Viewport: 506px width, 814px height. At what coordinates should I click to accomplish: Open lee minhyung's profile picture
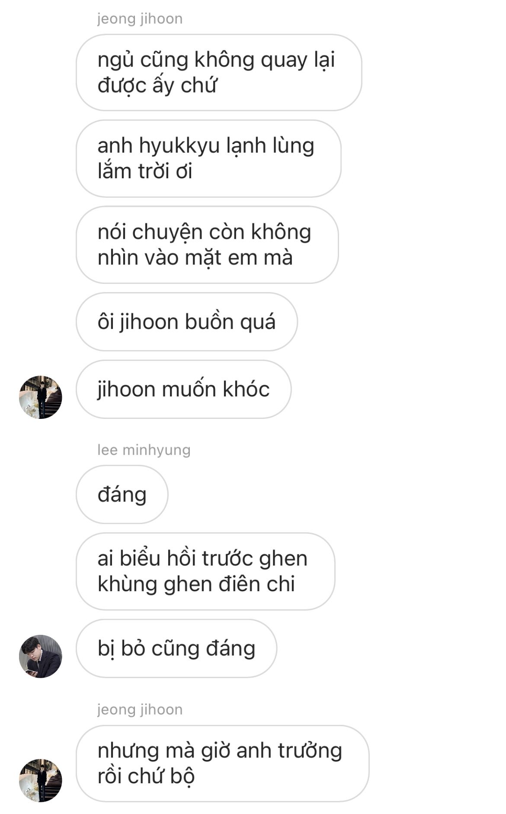[41, 656]
